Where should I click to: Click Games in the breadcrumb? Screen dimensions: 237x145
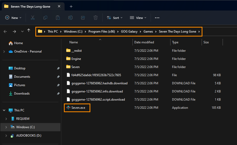(148, 32)
